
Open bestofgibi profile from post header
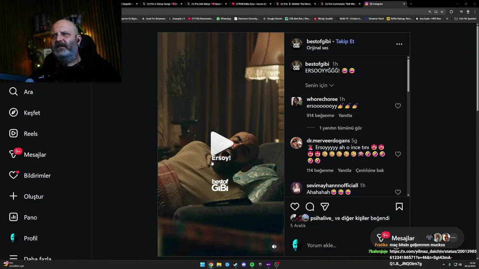[x=318, y=41]
